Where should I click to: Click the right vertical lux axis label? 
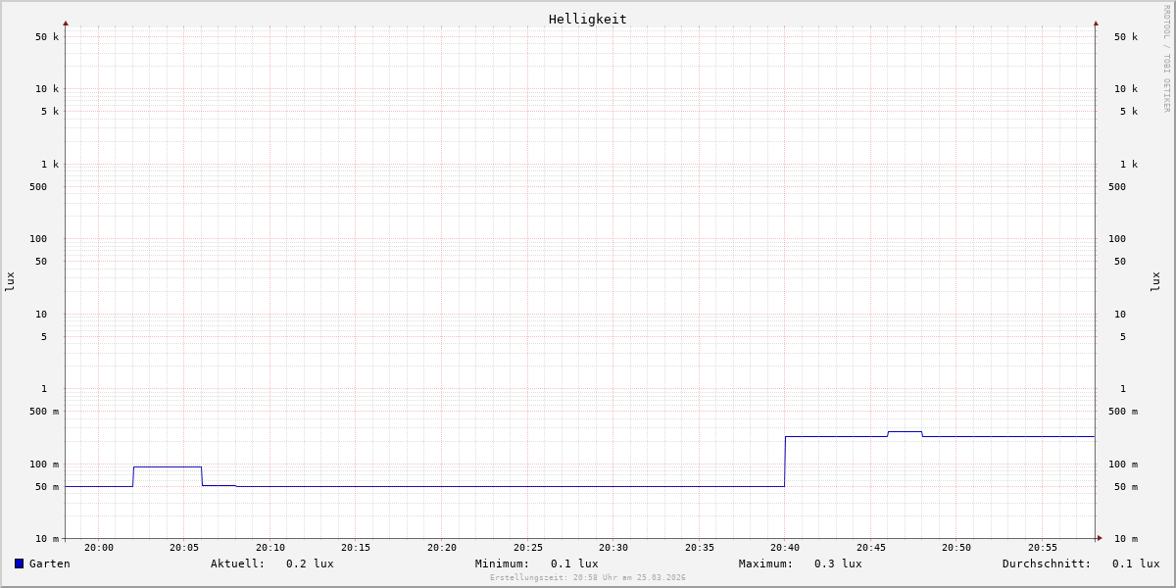[x=1156, y=281]
